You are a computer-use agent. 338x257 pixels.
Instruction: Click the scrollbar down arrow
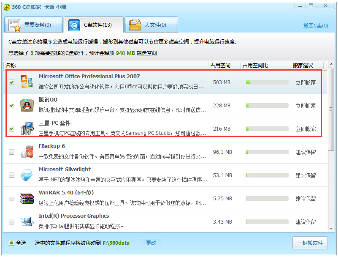pos(331,229)
